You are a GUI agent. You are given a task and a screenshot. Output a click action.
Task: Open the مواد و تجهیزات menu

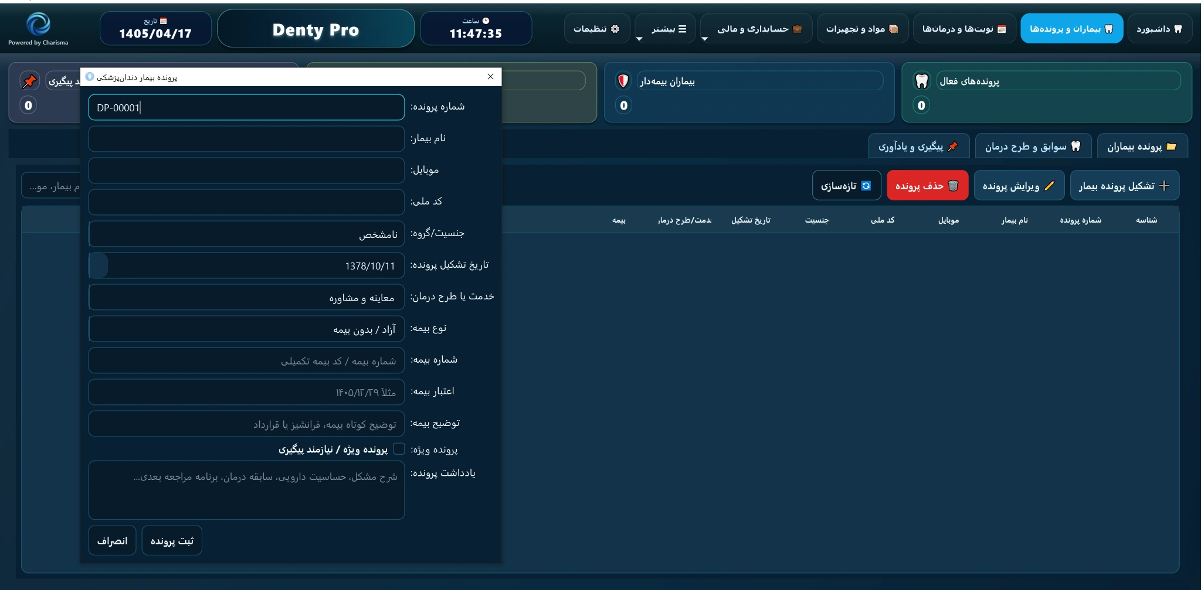pos(863,29)
